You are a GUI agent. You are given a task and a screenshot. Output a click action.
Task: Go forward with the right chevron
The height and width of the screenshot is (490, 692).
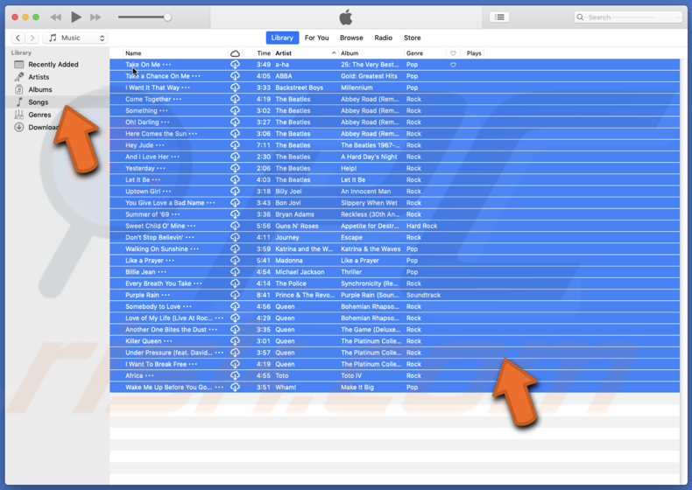32,38
